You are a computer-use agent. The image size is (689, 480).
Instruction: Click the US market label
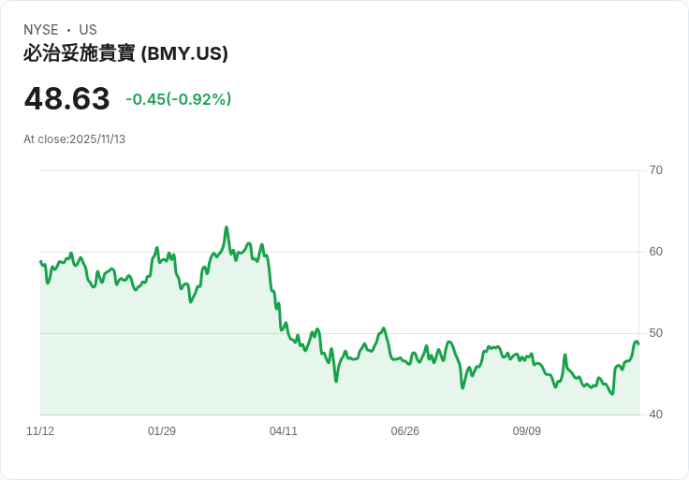(88, 30)
